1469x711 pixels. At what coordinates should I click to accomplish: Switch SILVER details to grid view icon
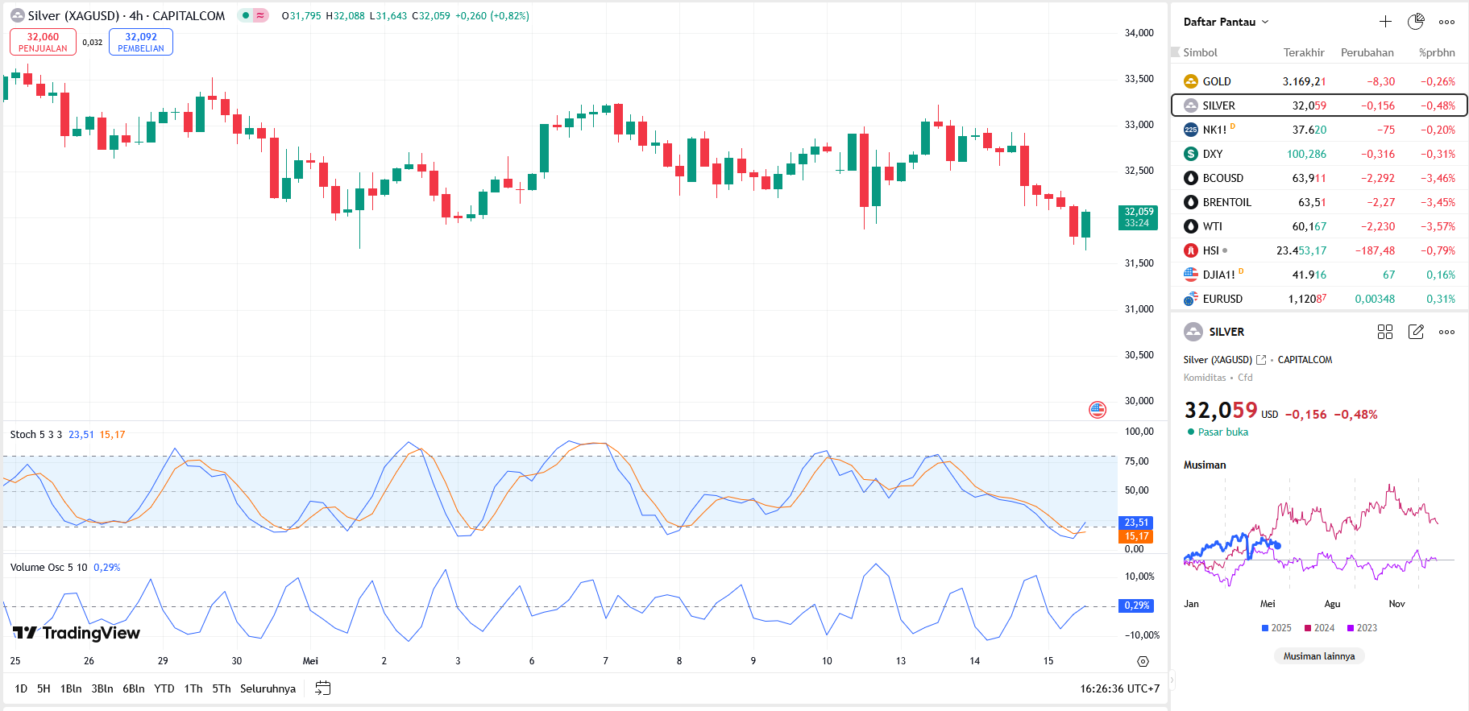(x=1385, y=332)
